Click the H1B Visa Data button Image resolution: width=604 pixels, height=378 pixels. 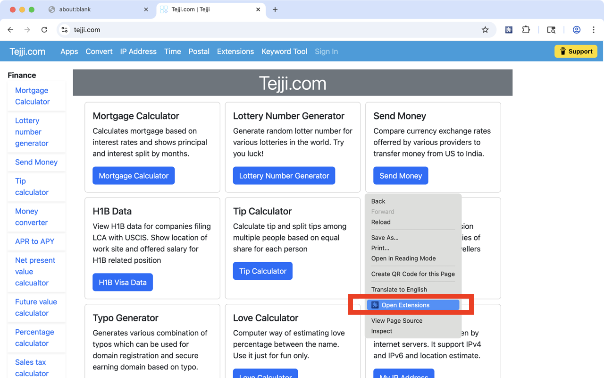pyautogui.click(x=123, y=283)
